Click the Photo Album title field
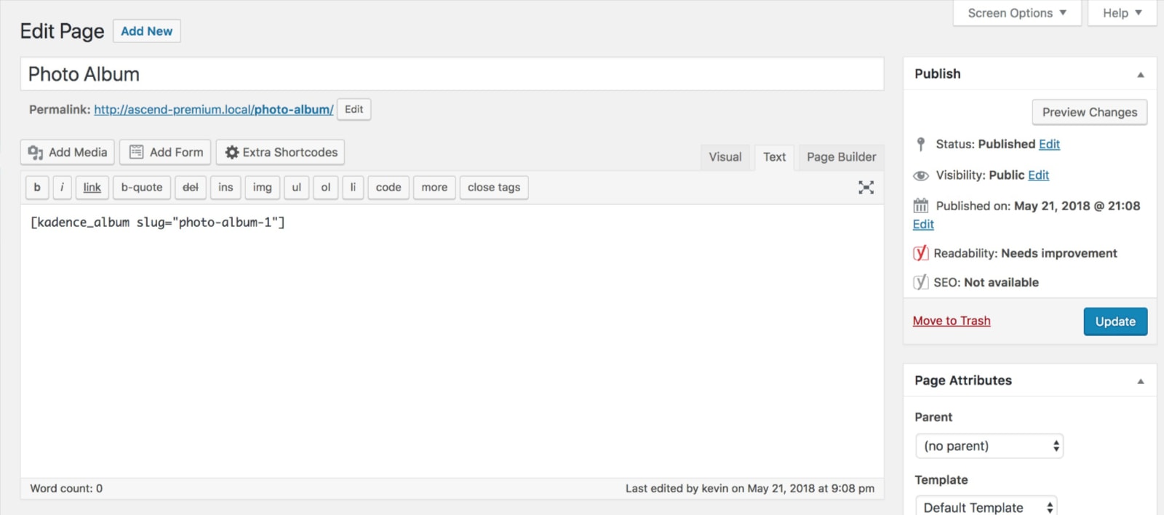 point(452,74)
